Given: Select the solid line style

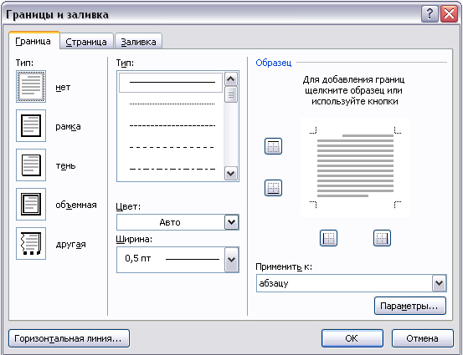Looking at the screenshot, I should click(x=171, y=83).
